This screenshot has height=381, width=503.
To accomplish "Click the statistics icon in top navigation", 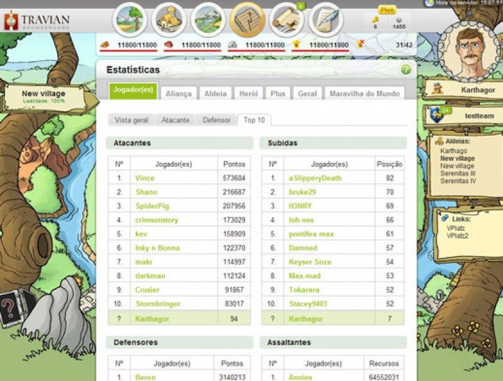I will click(x=248, y=19).
